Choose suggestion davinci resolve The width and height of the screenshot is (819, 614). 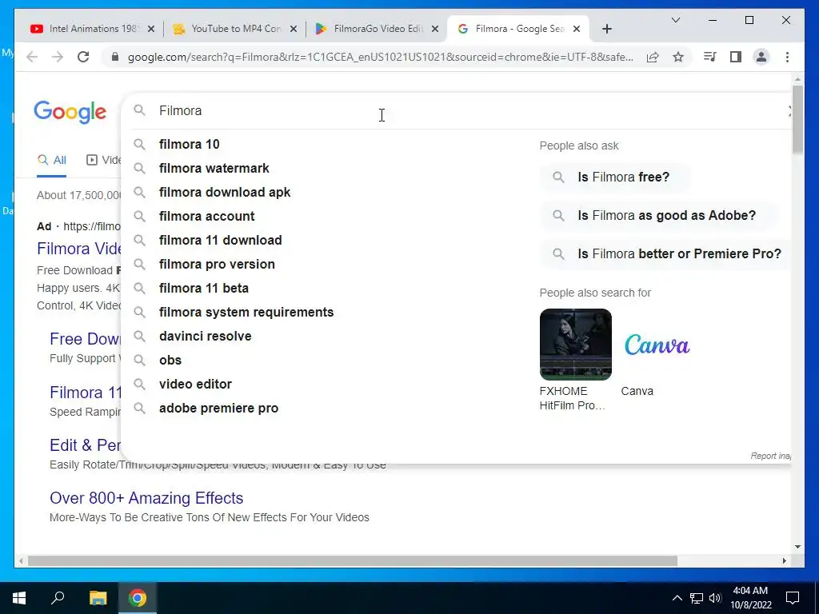tap(206, 337)
